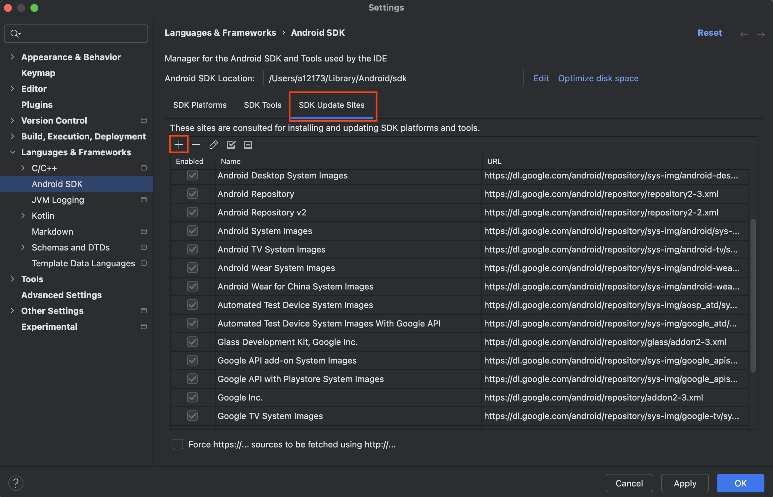The width and height of the screenshot is (773, 497).
Task: Switch to the SDK Tools tab
Action: click(263, 105)
